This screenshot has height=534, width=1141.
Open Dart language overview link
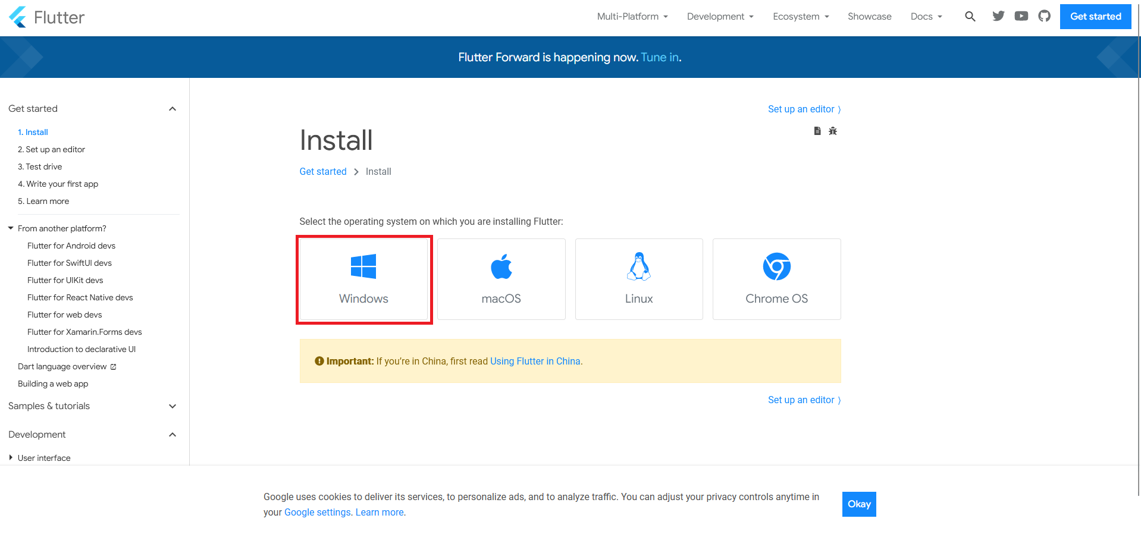point(62,366)
